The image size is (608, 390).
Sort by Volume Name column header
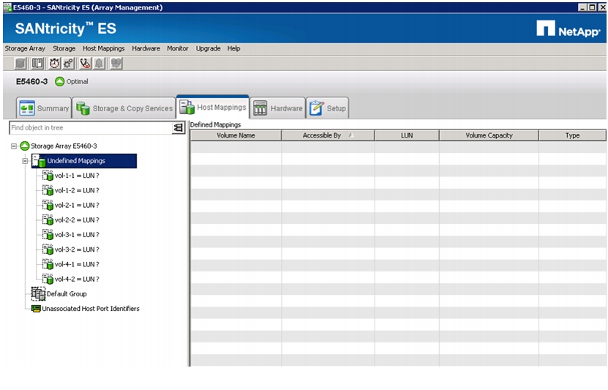(236, 135)
